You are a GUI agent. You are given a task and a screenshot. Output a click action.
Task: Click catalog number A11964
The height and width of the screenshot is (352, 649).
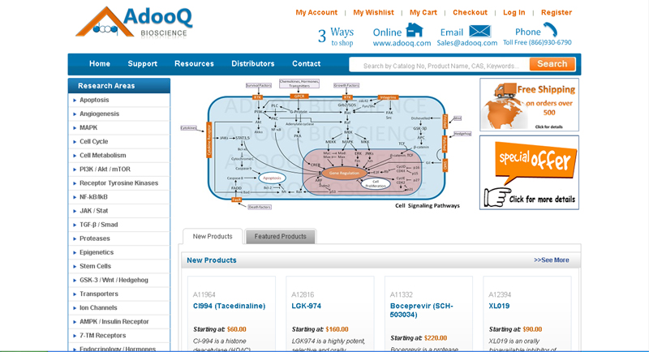click(x=204, y=294)
